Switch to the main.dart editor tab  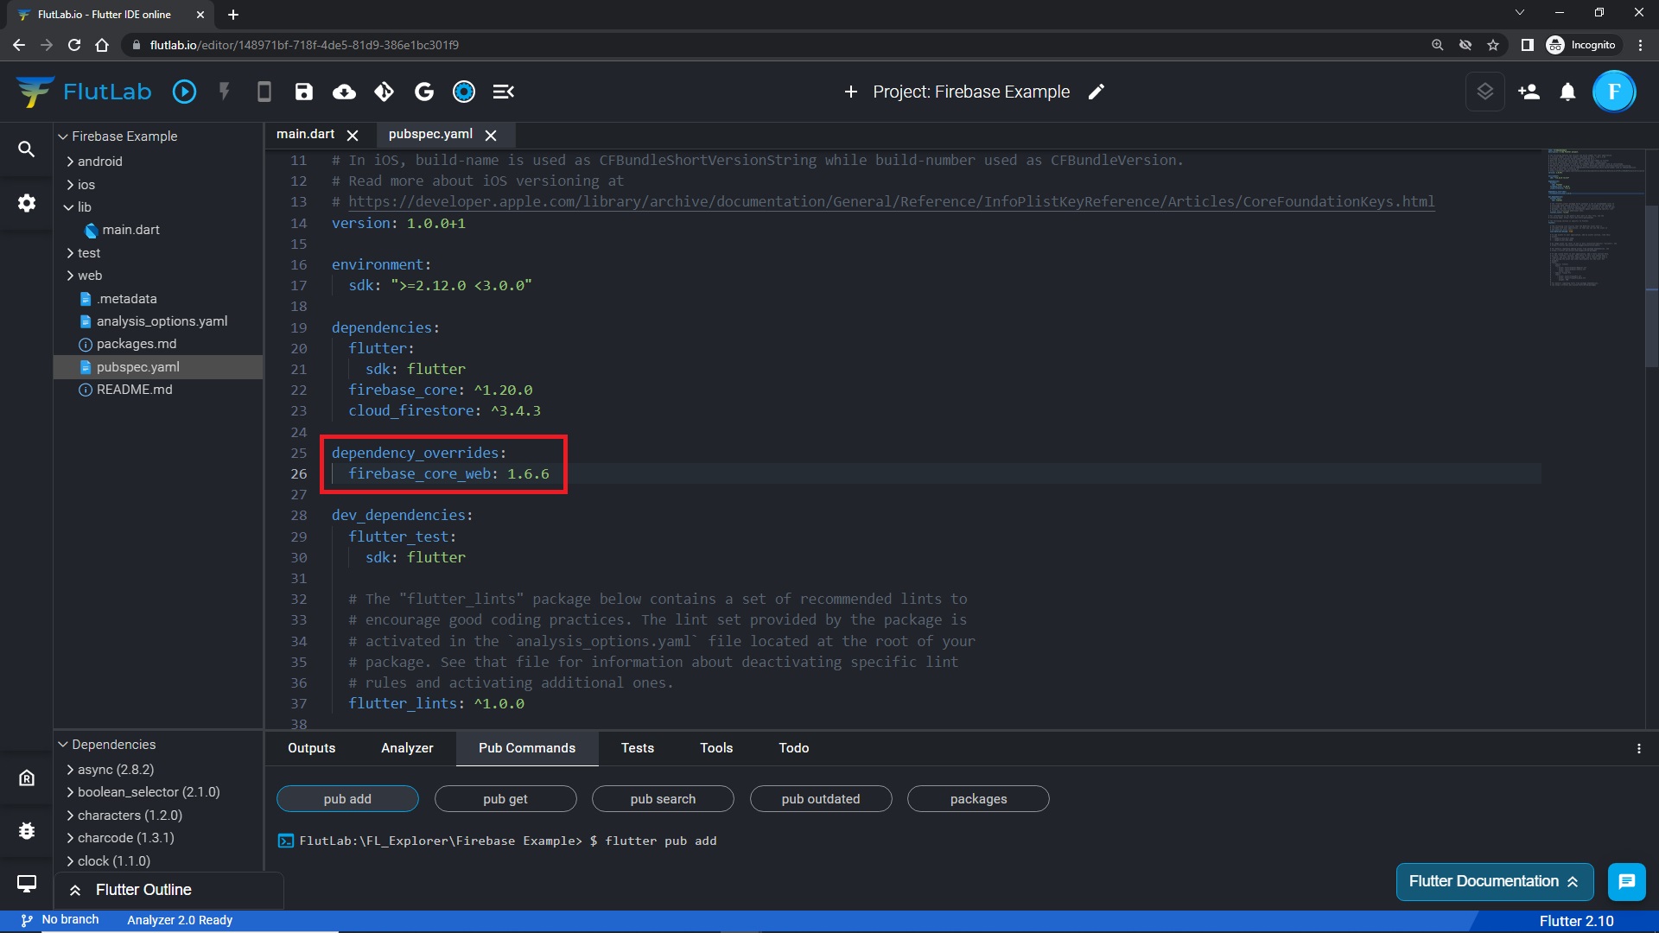pyautogui.click(x=306, y=134)
